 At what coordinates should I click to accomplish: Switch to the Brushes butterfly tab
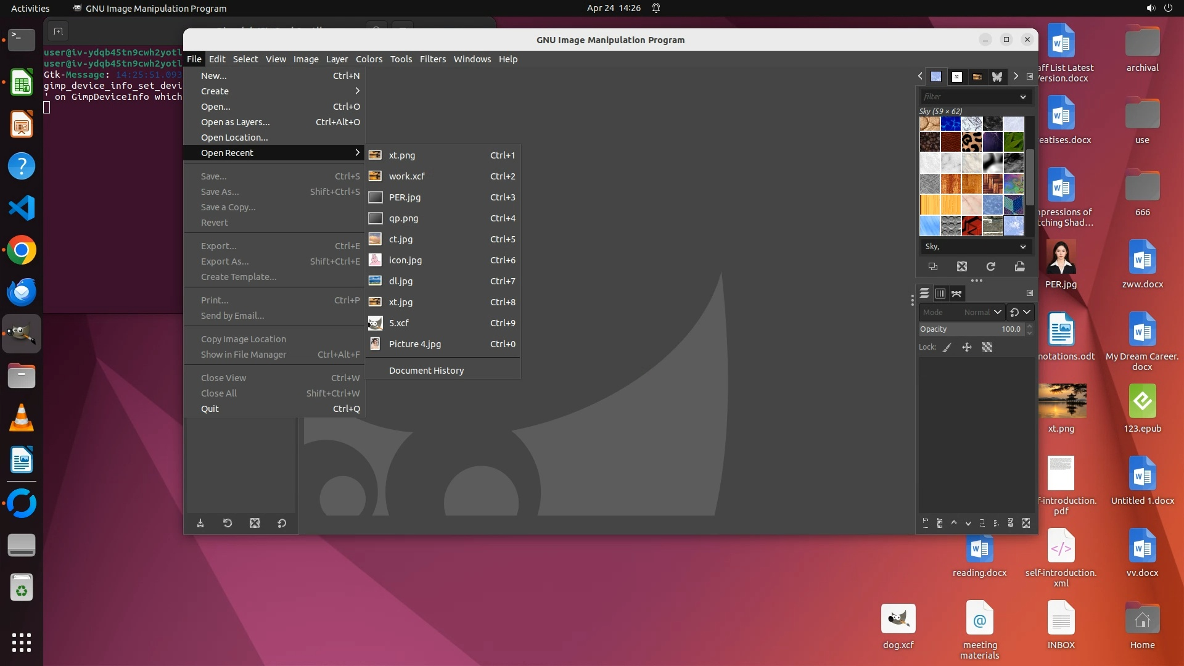pyautogui.click(x=997, y=76)
